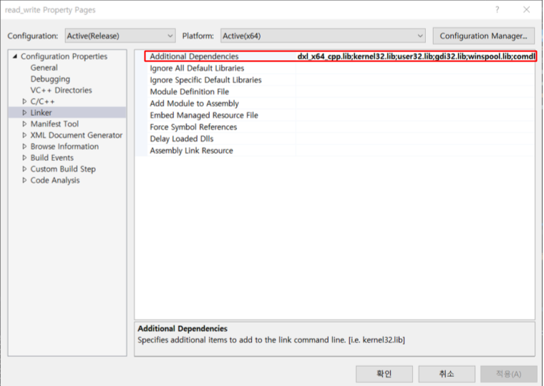Select the Delay Loaded Dlls property
This screenshot has height=386, width=544.
tap(182, 139)
